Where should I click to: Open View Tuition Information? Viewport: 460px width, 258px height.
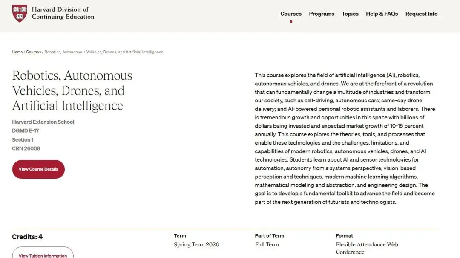[43, 254]
